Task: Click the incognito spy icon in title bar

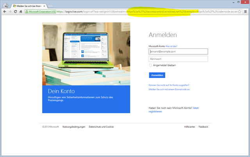Action: tap(6, 5)
